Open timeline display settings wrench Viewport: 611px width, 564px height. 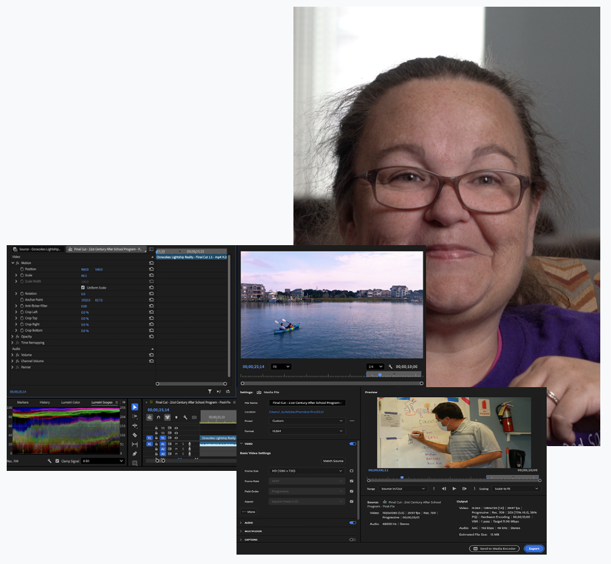[x=185, y=417]
